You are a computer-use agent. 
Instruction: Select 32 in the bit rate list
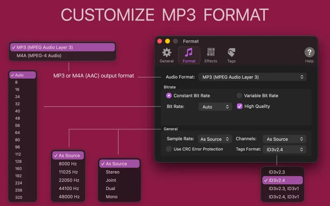[23, 104]
